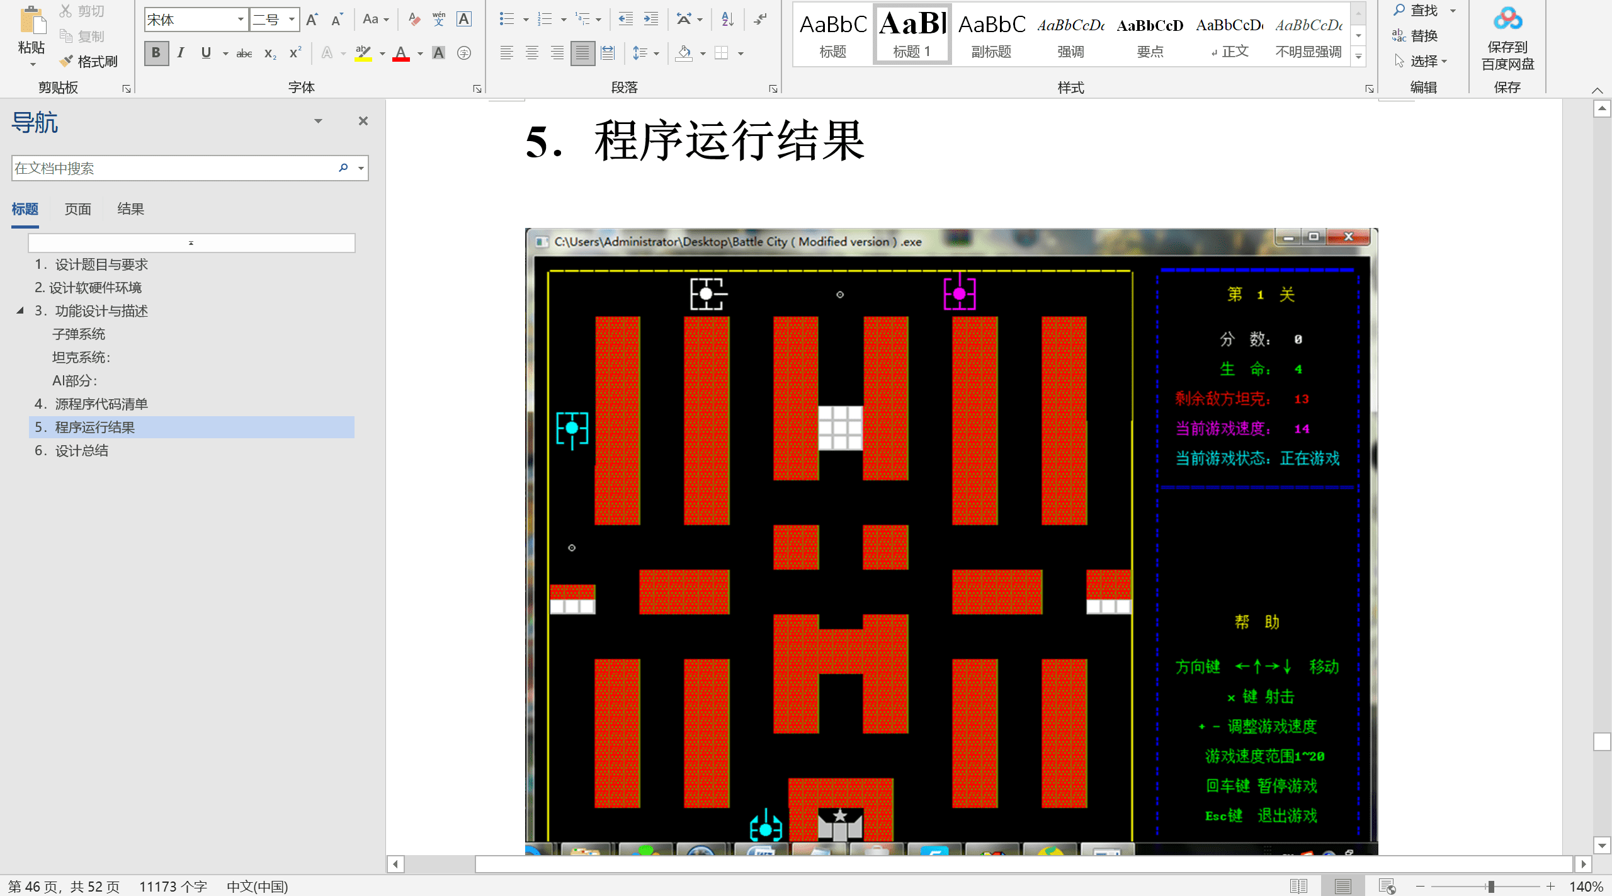Screen dimensions: 1612x896
Task: Navigate to heading 源程序代码清单
Action: point(91,404)
